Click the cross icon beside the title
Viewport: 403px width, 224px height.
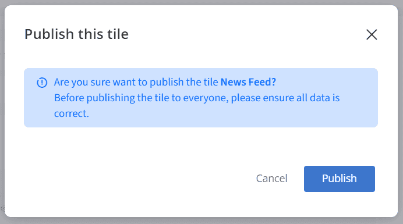tap(372, 34)
